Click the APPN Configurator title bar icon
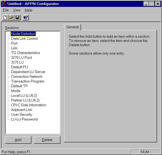Viewport: 162px width, 155px height. [4, 4]
